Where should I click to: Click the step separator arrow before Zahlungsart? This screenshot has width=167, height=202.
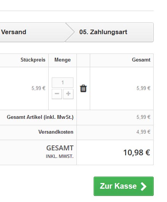tap(70, 32)
